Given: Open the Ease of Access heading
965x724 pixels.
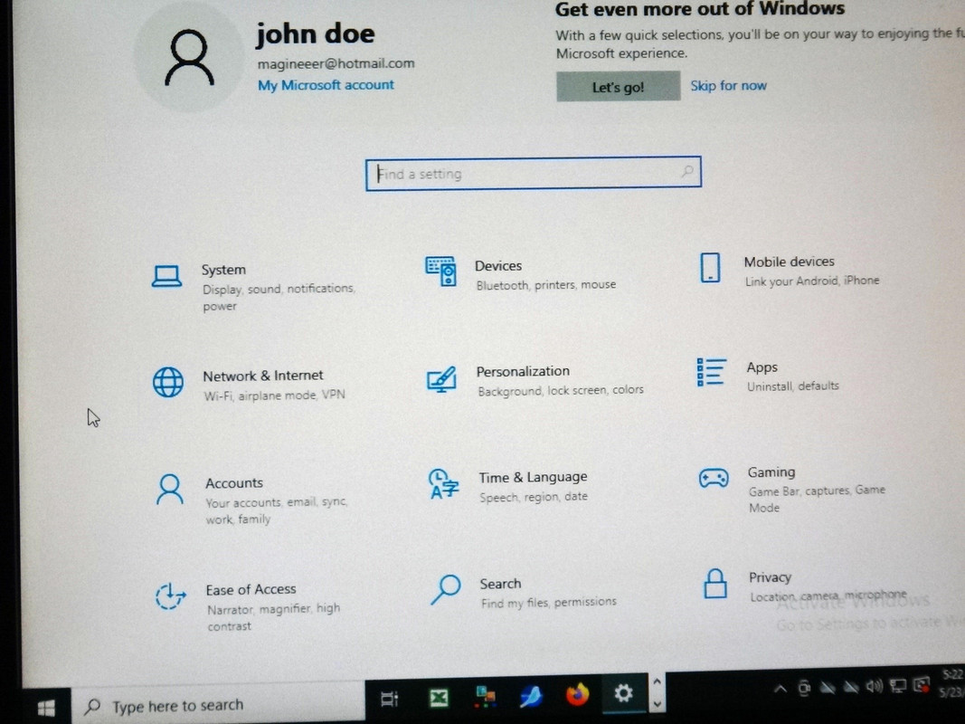Looking at the screenshot, I should [x=251, y=590].
